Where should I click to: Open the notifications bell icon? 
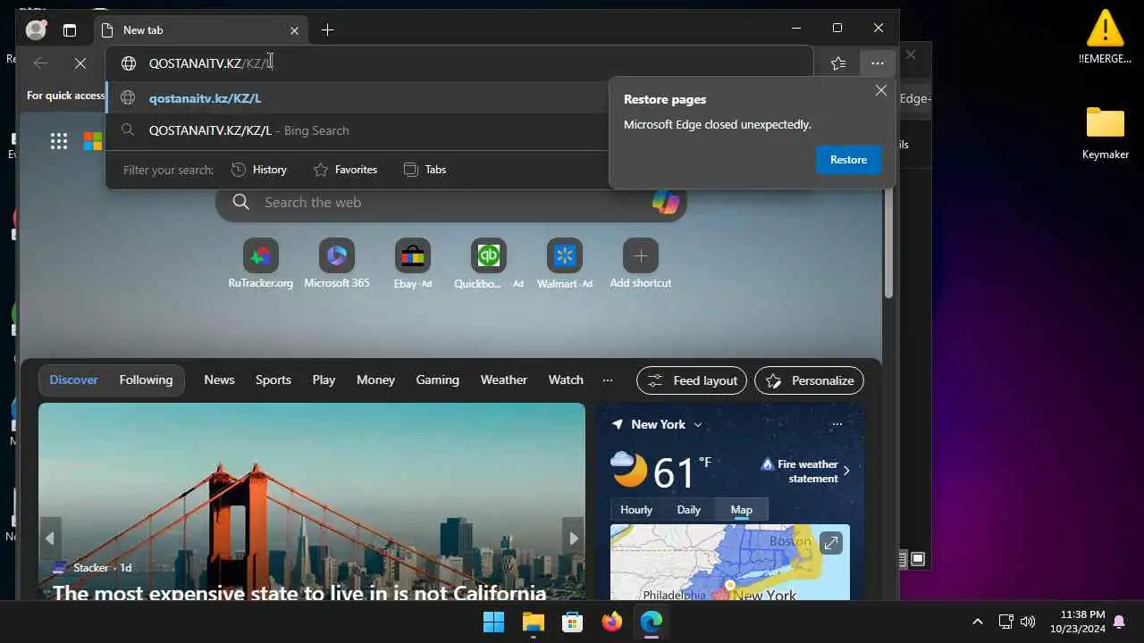(1119, 622)
